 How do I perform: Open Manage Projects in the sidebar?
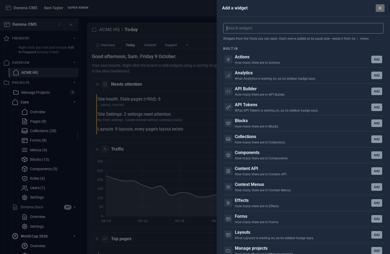[x=44, y=92]
